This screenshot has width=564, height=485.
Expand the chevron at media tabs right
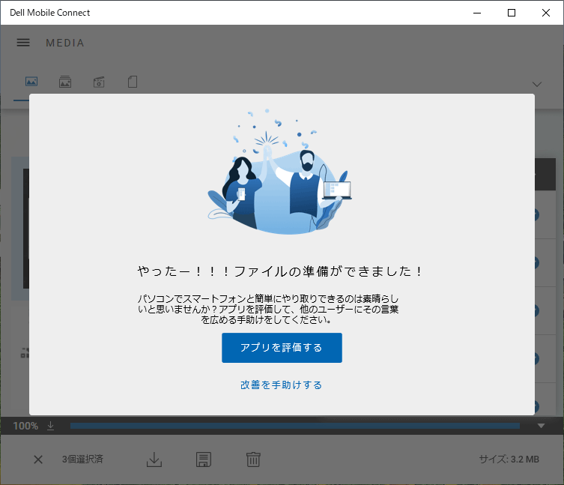[x=537, y=84]
